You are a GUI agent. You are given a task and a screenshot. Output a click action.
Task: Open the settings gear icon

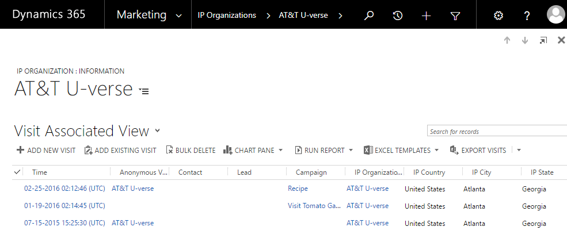point(498,16)
